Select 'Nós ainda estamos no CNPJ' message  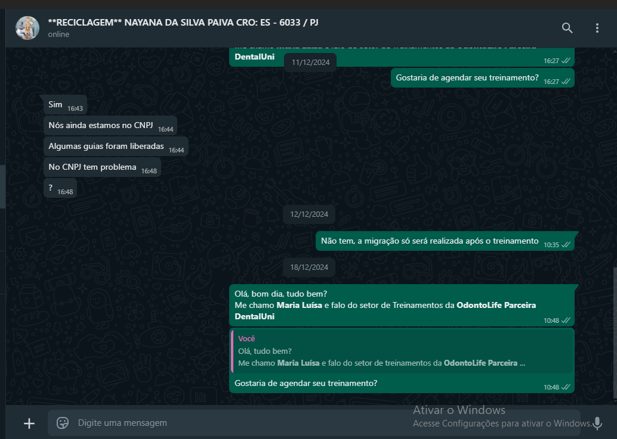click(110, 126)
